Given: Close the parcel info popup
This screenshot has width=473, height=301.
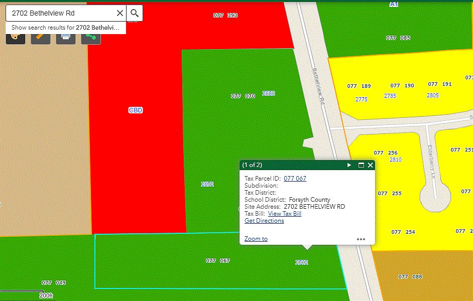Looking at the screenshot, I should tap(371, 165).
